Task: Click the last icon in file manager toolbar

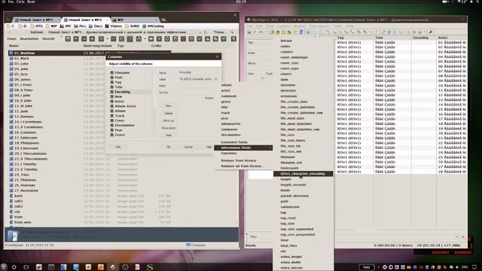Action: tap(233, 38)
